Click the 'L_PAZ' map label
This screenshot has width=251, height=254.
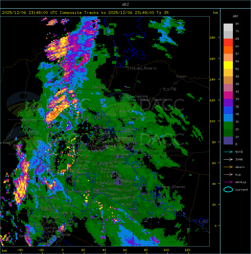coord(204,222)
